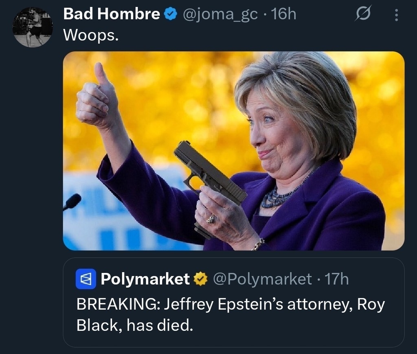
Task: Click the Polymarket logo avatar
Action: point(86,279)
